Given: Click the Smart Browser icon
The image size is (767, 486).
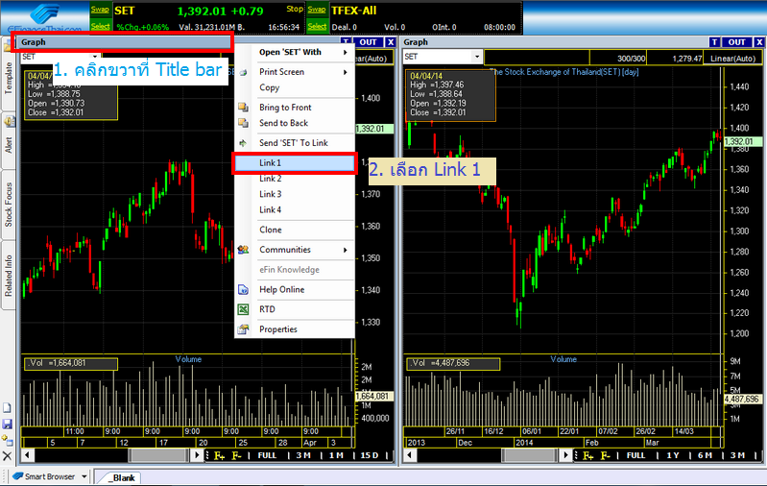Looking at the screenshot, I should tap(17, 476).
